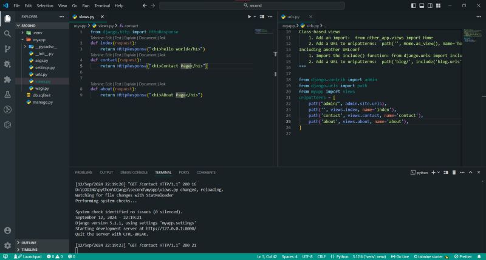Toggle the bottom panel layout icon
486x260 pixels.
[x=422, y=5]
